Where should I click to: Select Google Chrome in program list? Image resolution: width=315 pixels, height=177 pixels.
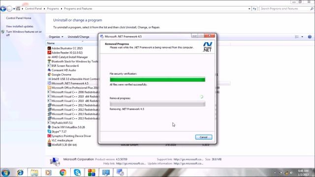coord(61,74)
